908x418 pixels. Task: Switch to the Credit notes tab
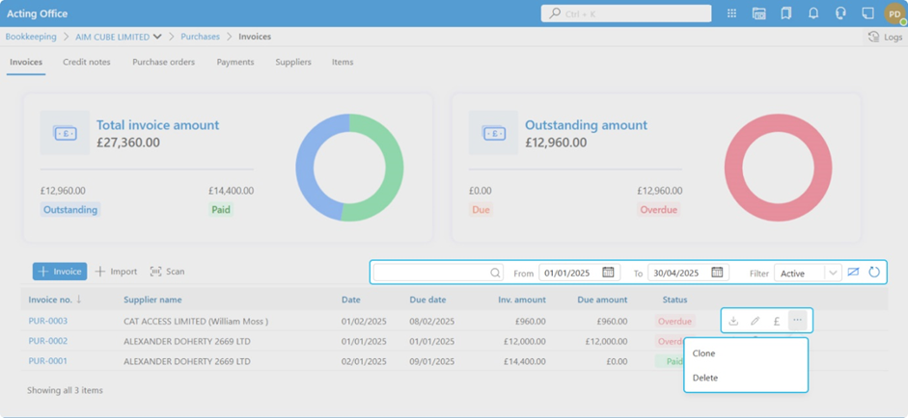pos(87,62)
